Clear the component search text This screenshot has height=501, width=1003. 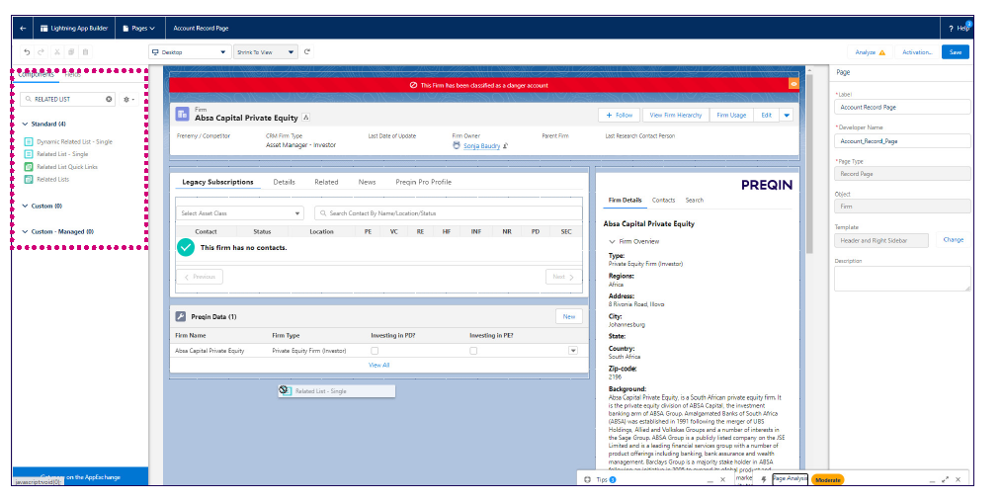[x=109, y=99]
